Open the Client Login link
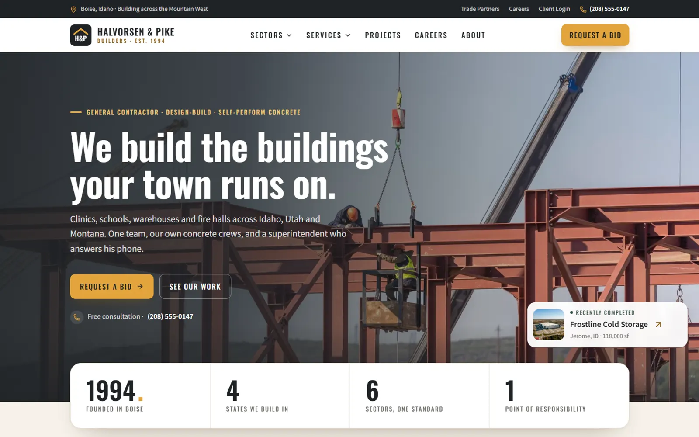 click(554, 9)
